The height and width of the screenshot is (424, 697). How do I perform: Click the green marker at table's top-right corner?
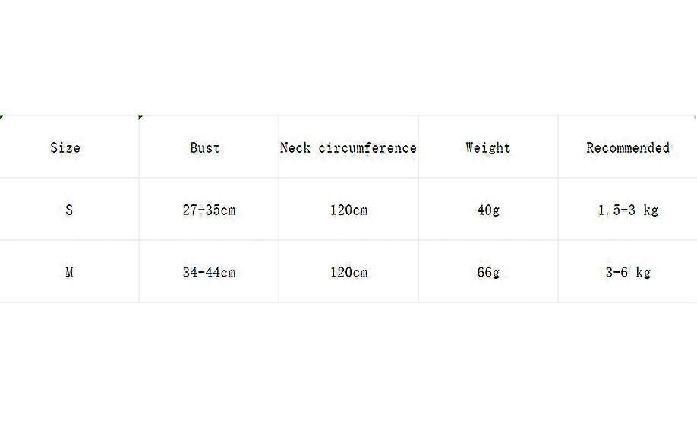[694, 117]
